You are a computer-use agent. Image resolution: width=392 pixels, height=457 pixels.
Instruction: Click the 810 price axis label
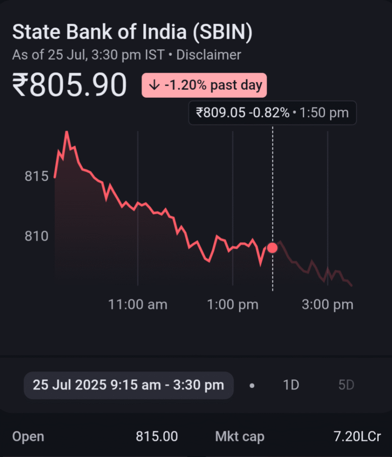click(x=37, y=236)
